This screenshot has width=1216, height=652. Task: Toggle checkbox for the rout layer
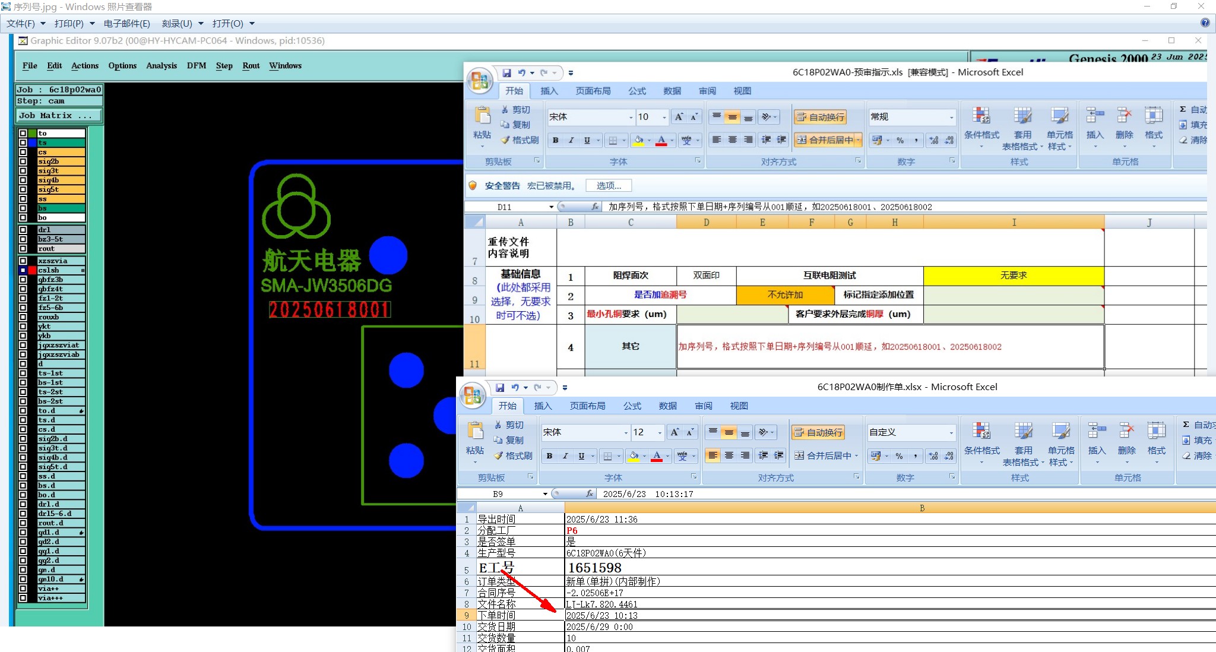pyautogui.click(x=23, y=249)
